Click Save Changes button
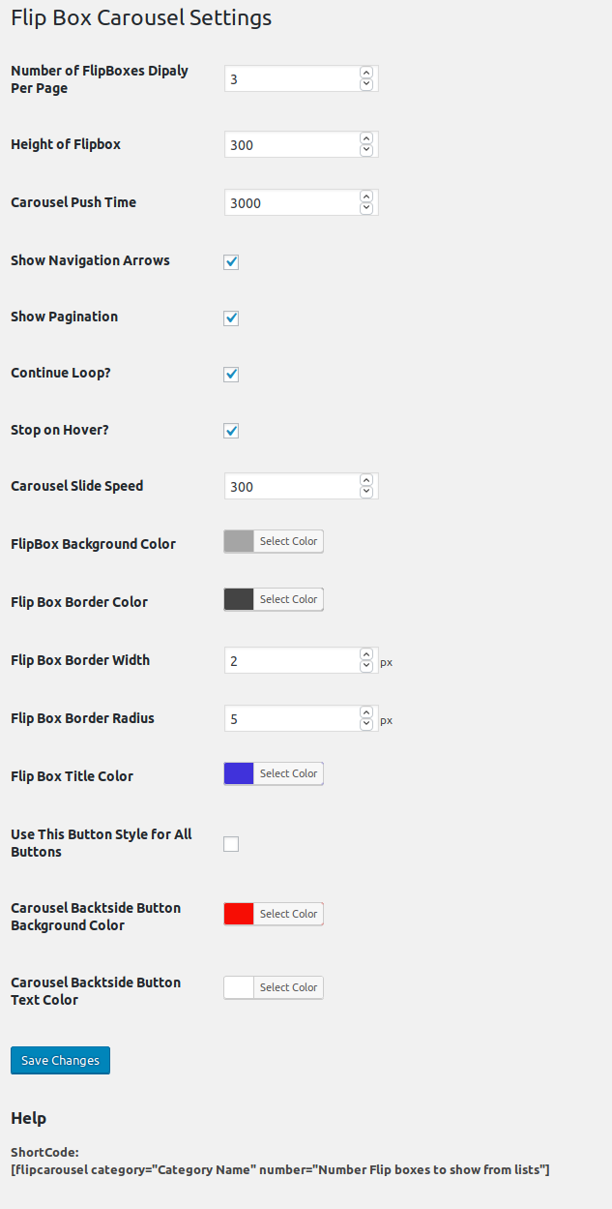The height and width of the screenshot is (1209, 612). [x=61, y=1060]
